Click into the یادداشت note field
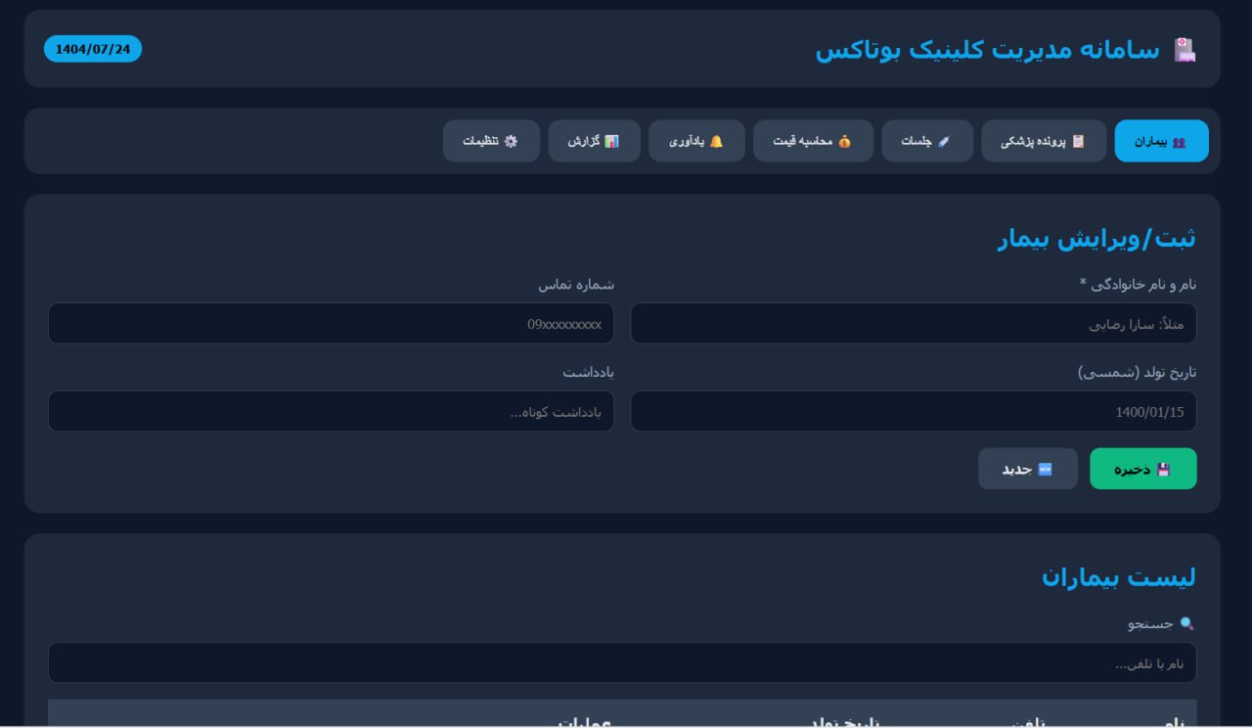Viewport: 1252px width, 728px height. click(x=331, y=412)
